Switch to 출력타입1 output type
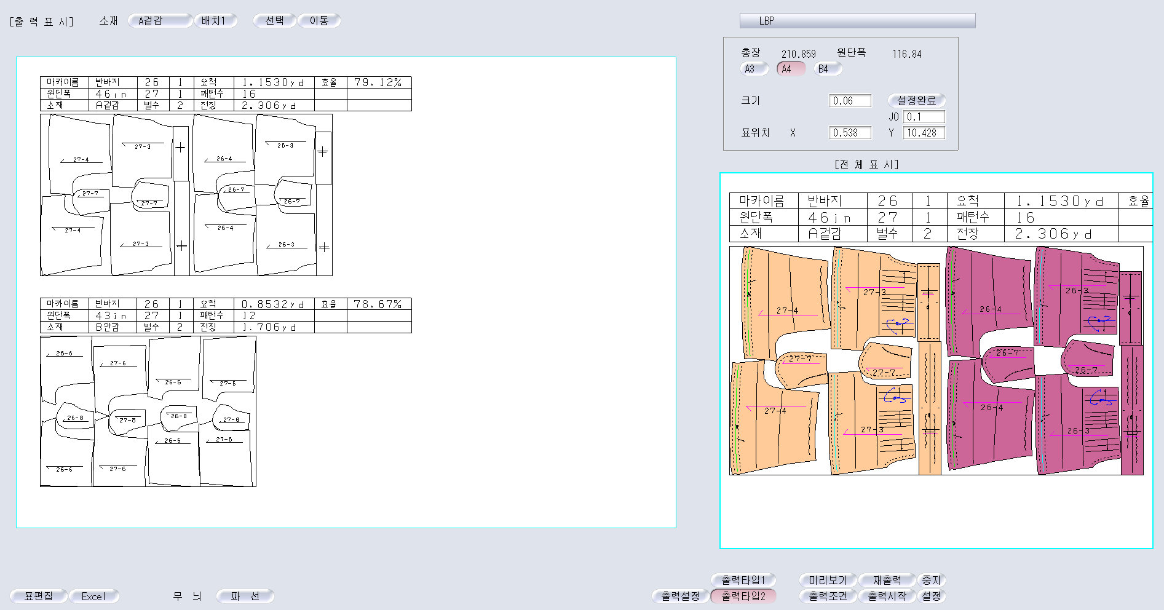1164x610 pixels. point(743,580)
